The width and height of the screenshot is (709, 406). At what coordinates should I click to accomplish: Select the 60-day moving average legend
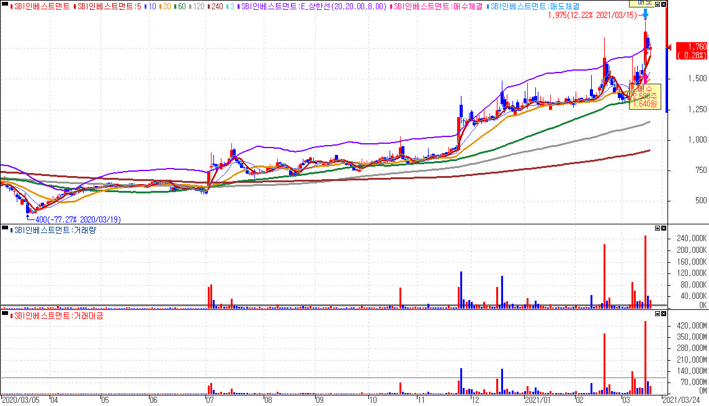click(x=180, y=6)
